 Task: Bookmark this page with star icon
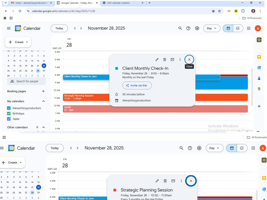point(219,11)
